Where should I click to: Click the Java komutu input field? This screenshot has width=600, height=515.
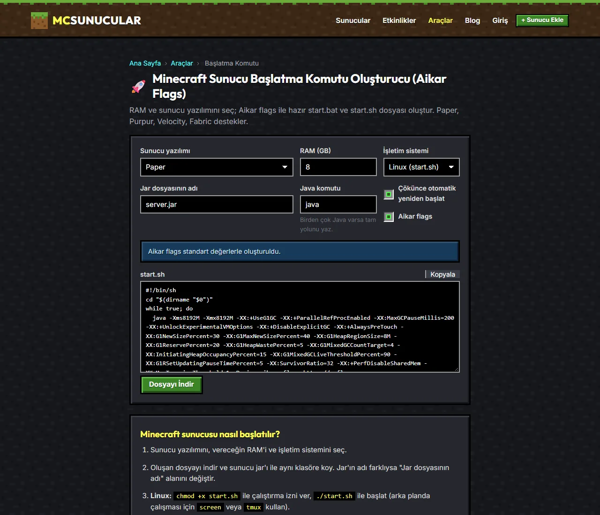pos(338,205)
